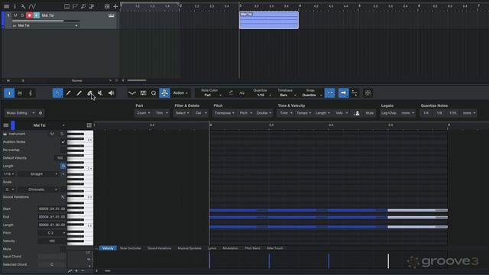Image resolution: width=489 pixels, height=275 pixels.
Task: Select the Mute tool with crossed speaker
Action: click(x=100, y=93)
